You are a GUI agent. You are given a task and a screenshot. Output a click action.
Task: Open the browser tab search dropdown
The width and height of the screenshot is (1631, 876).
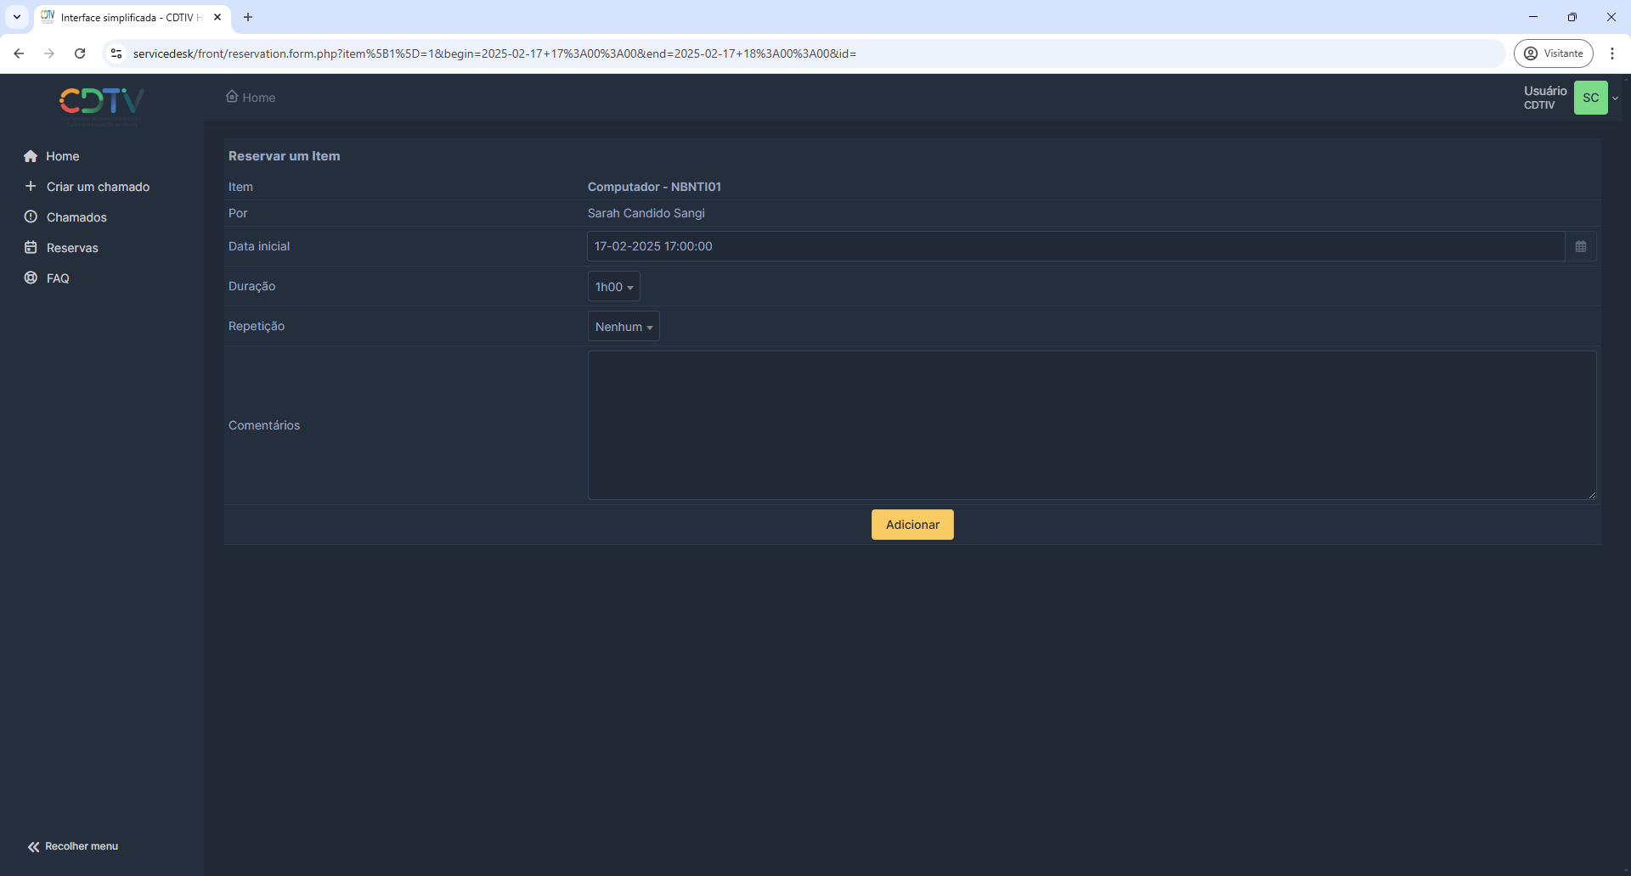[17, 17]
